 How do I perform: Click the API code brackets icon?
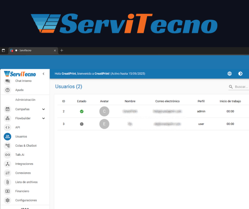[7, 128]
